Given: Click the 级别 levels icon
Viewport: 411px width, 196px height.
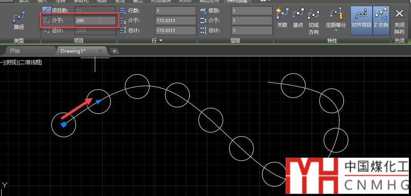Looking at the screenshot, I should point(203,10).
